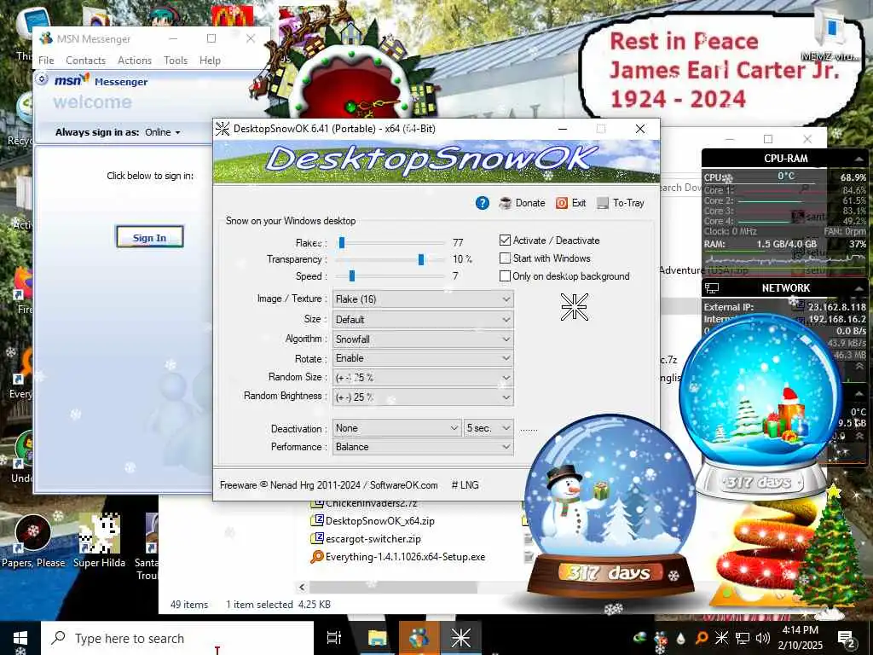The width and height of the screenshot is (873, 655).
Task: Click the DesktopSnowOK snowflake tray icon
Action: point(721,638)
